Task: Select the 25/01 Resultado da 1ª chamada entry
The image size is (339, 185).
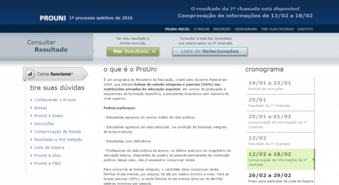Action: point(280,103)
